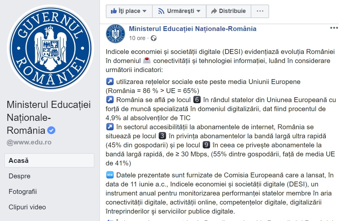Image resolution: width=339 pixels, height=221 pixels.
Task: Click the page title in the left sidebar
Action: coord(49,117)
